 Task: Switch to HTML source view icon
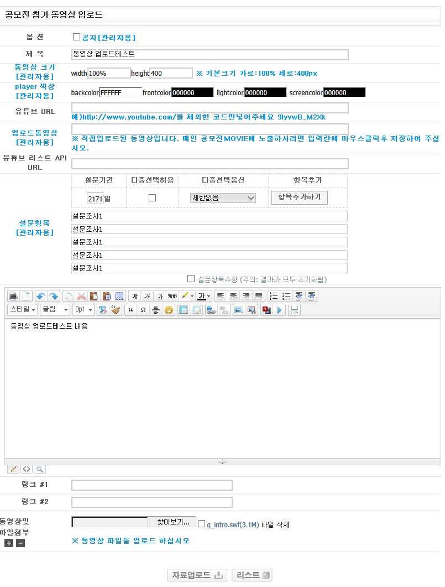pyautogui.click(x=27, y=469)
